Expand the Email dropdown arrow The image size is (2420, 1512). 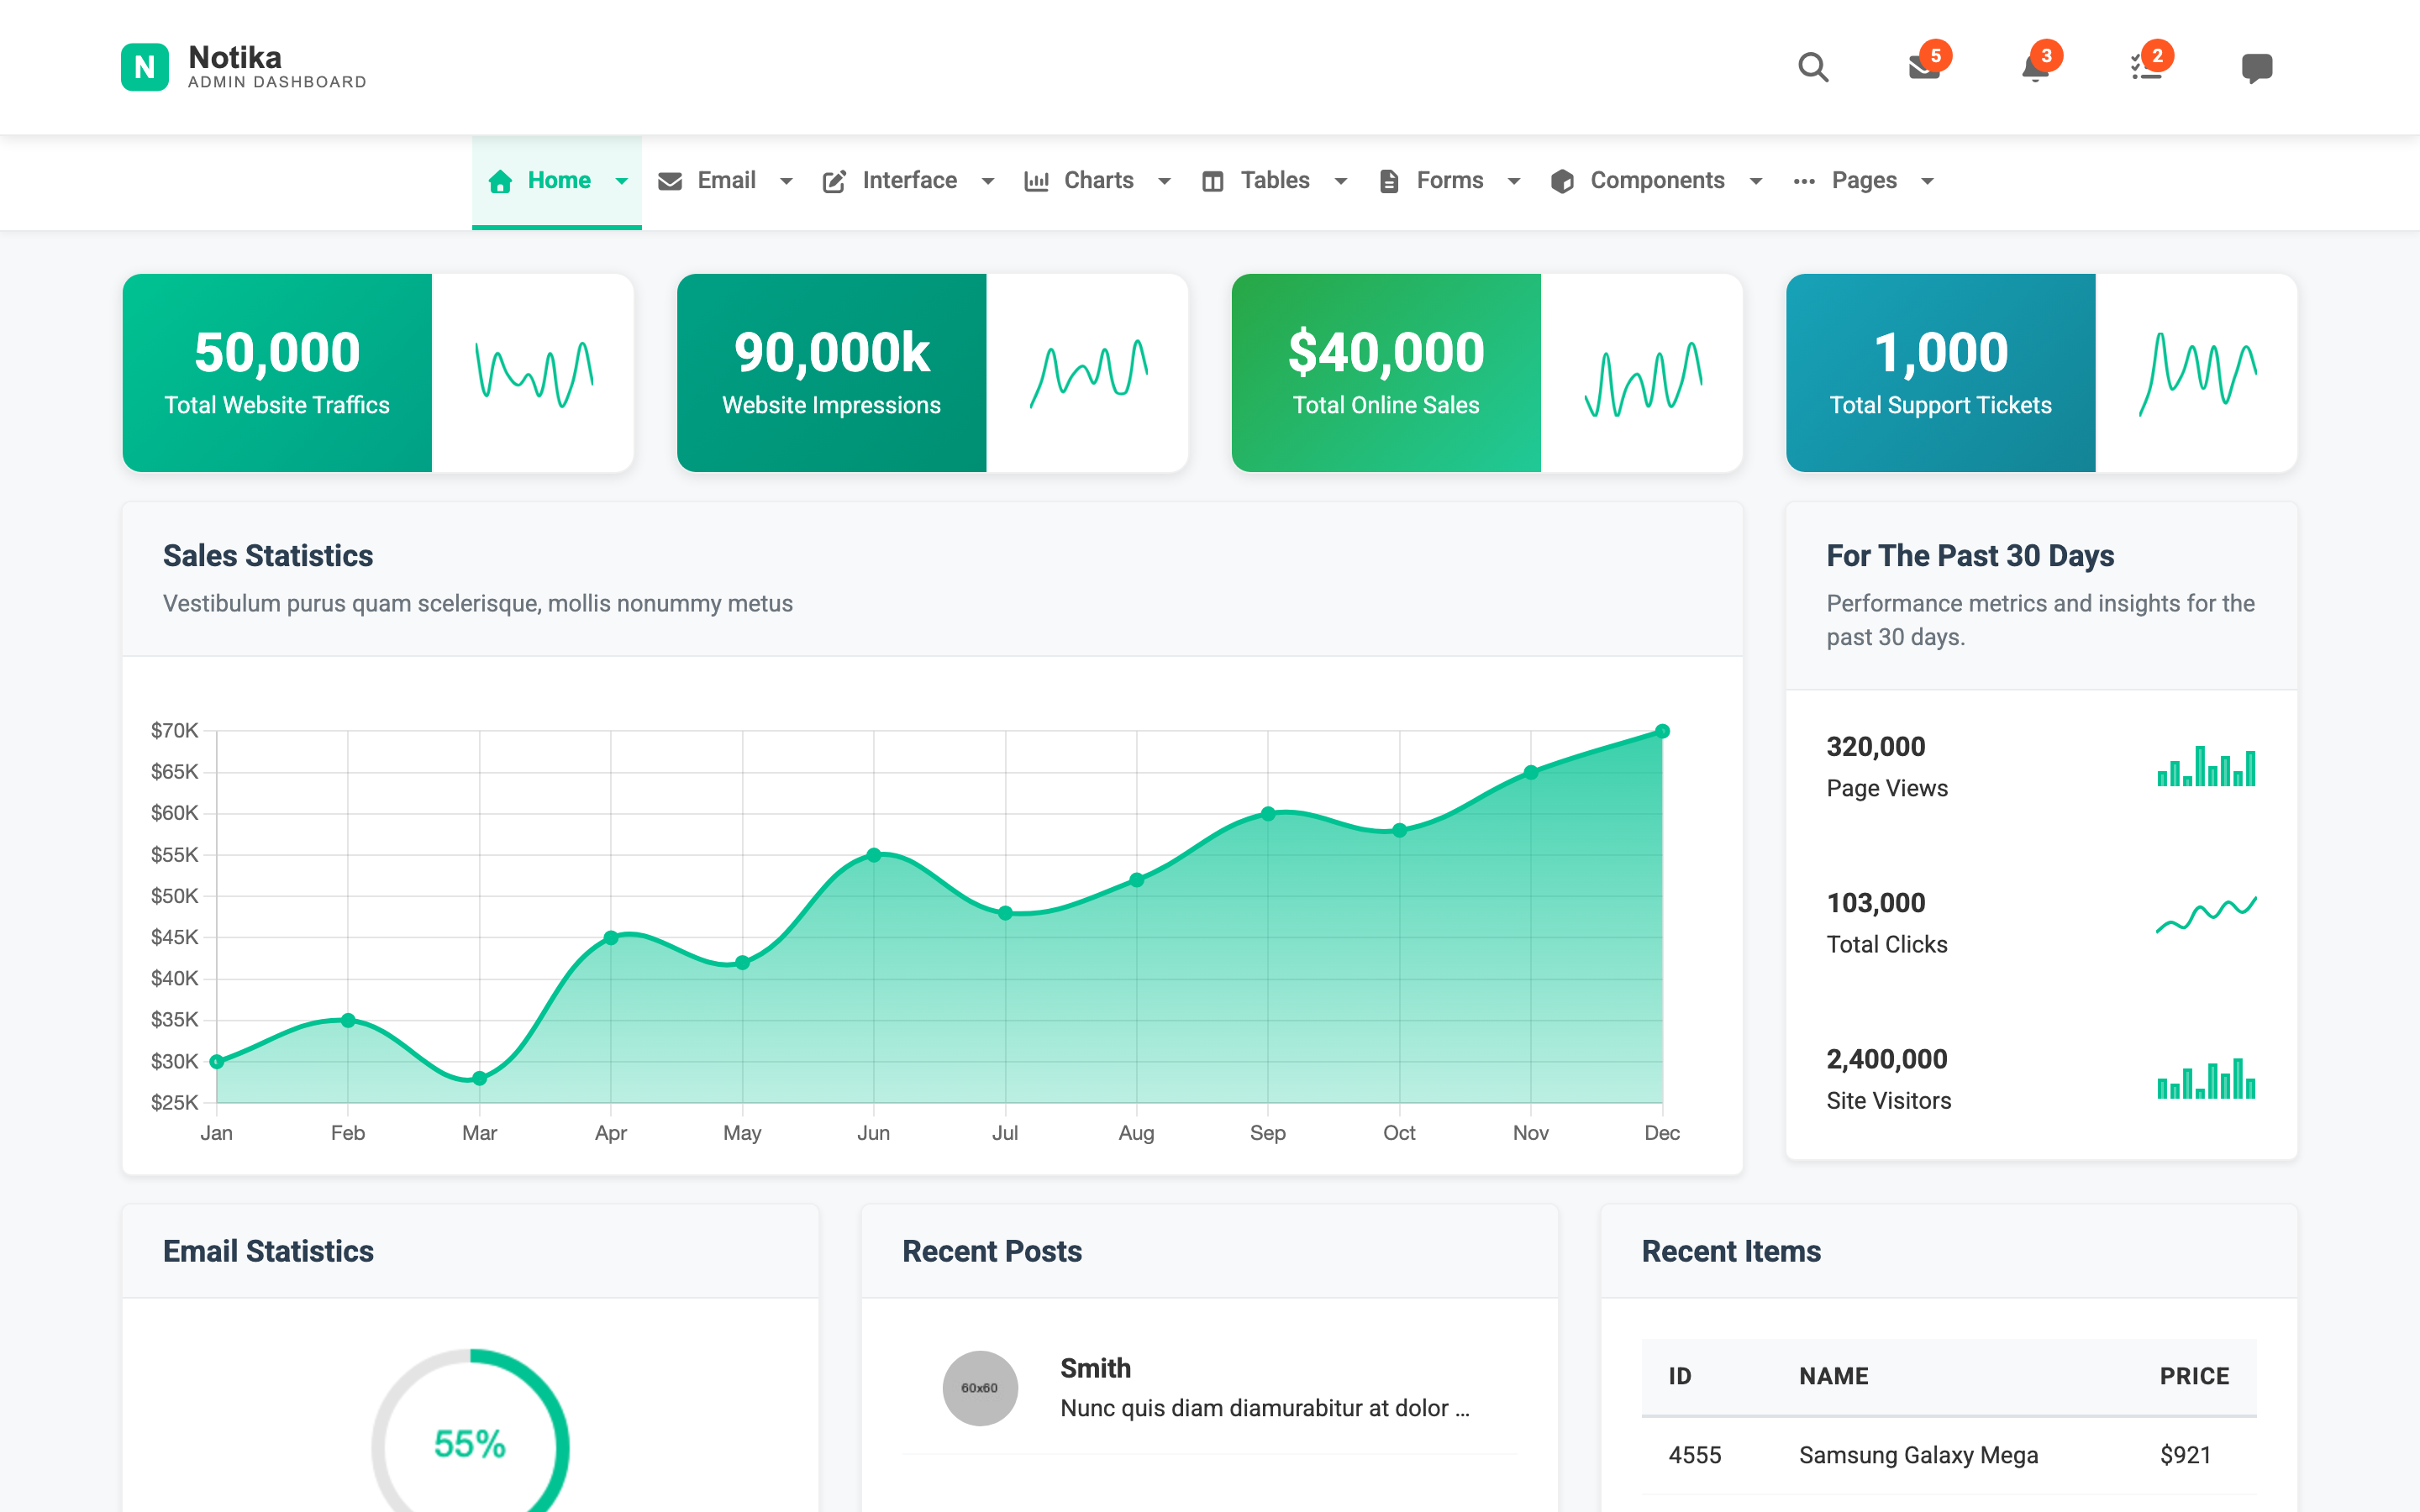[786, 181]
